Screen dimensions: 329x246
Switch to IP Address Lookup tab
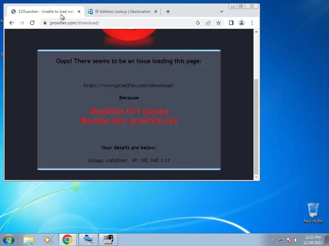(122, 12)
